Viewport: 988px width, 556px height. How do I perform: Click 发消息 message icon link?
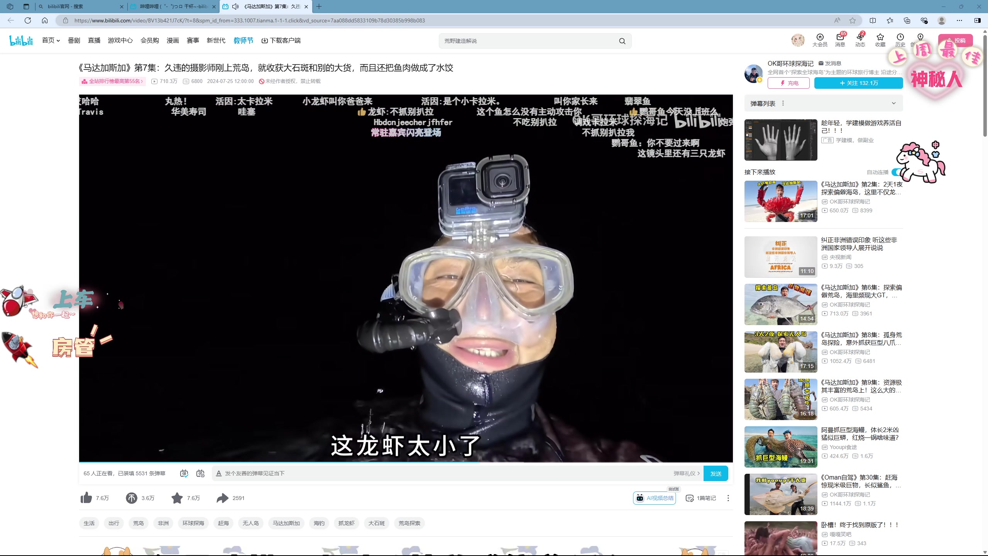tap(829, 63)
